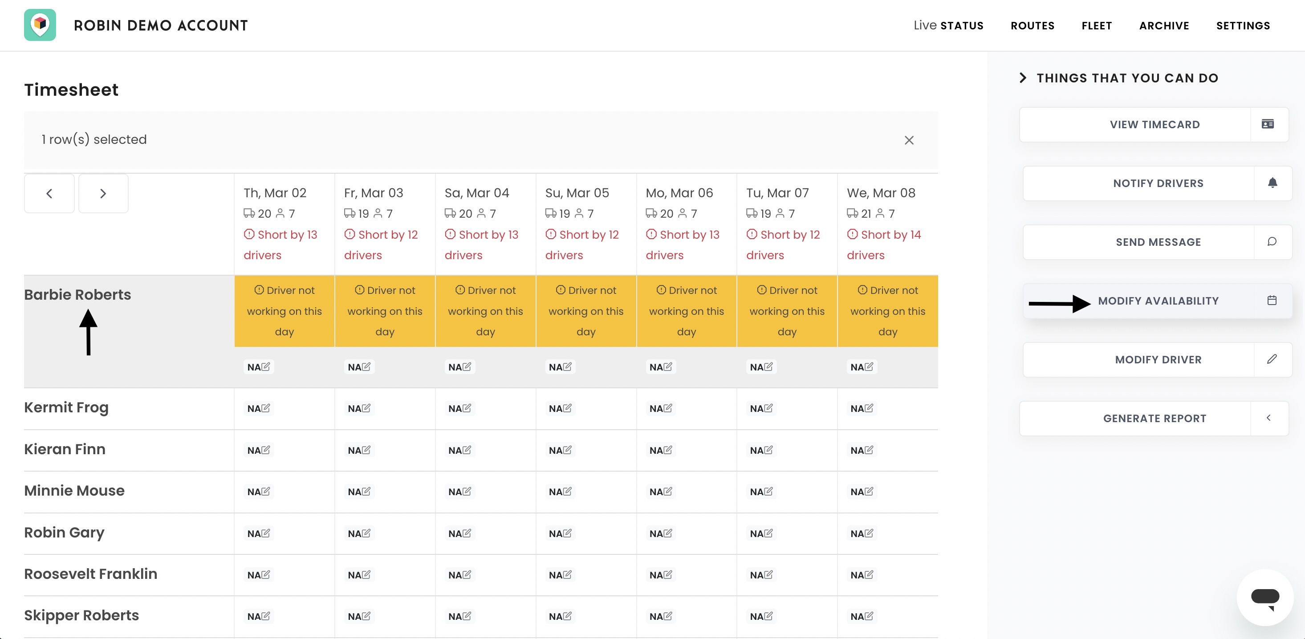Click Barbie's 'Driver not working' cell for Mar 06
This screenshot has width=1305, height=639.
(x=687, y=311)
